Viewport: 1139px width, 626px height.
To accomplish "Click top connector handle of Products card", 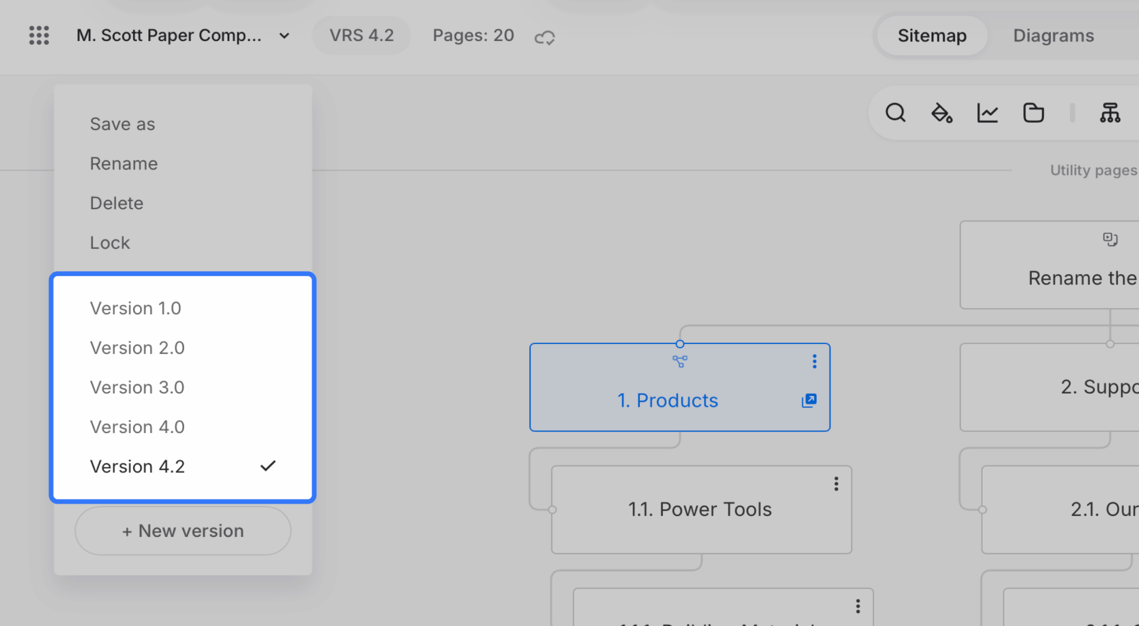I will 679,344.
